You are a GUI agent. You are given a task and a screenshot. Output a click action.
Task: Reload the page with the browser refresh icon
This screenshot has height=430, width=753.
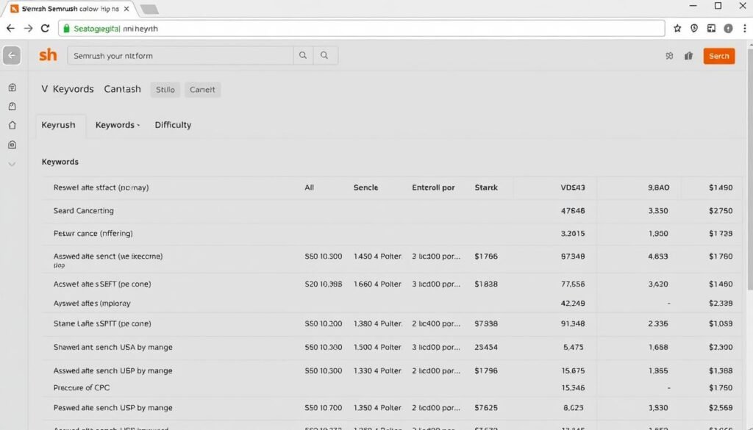point(46,28)
